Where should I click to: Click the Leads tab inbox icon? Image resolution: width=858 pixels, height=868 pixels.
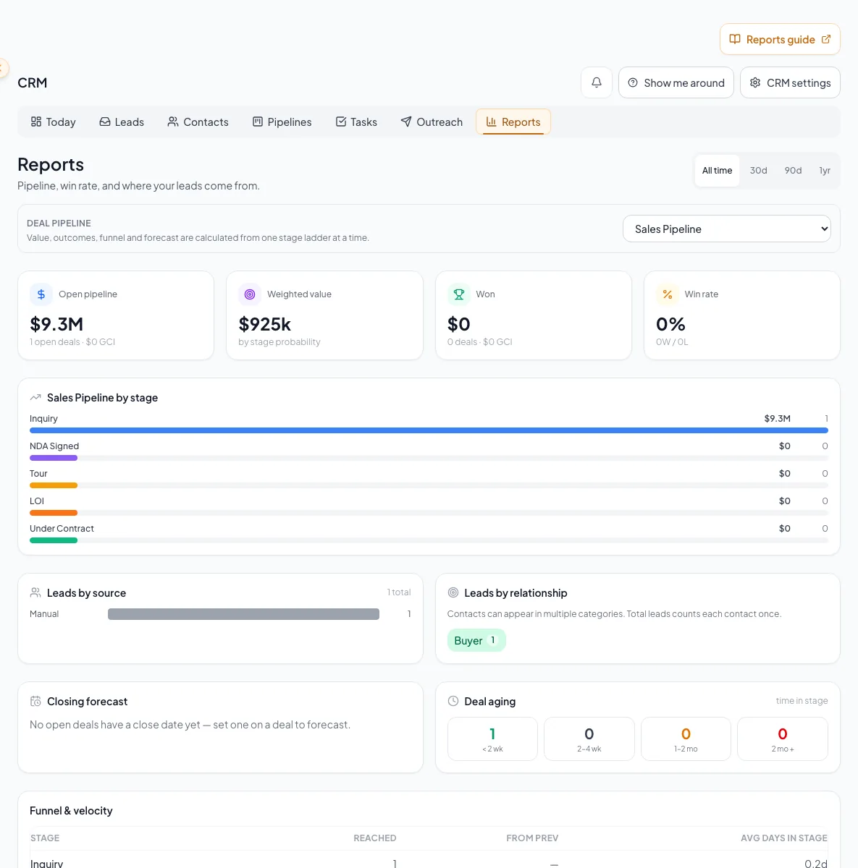click(x=105, y=122)
